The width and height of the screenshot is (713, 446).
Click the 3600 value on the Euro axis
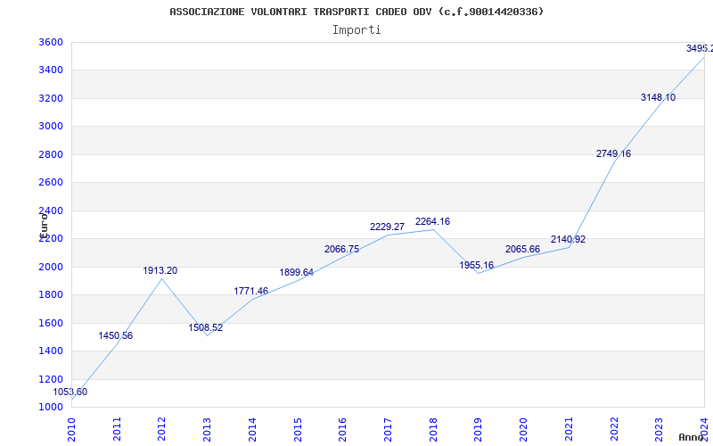pyautogui.click(x=49, y=42)
